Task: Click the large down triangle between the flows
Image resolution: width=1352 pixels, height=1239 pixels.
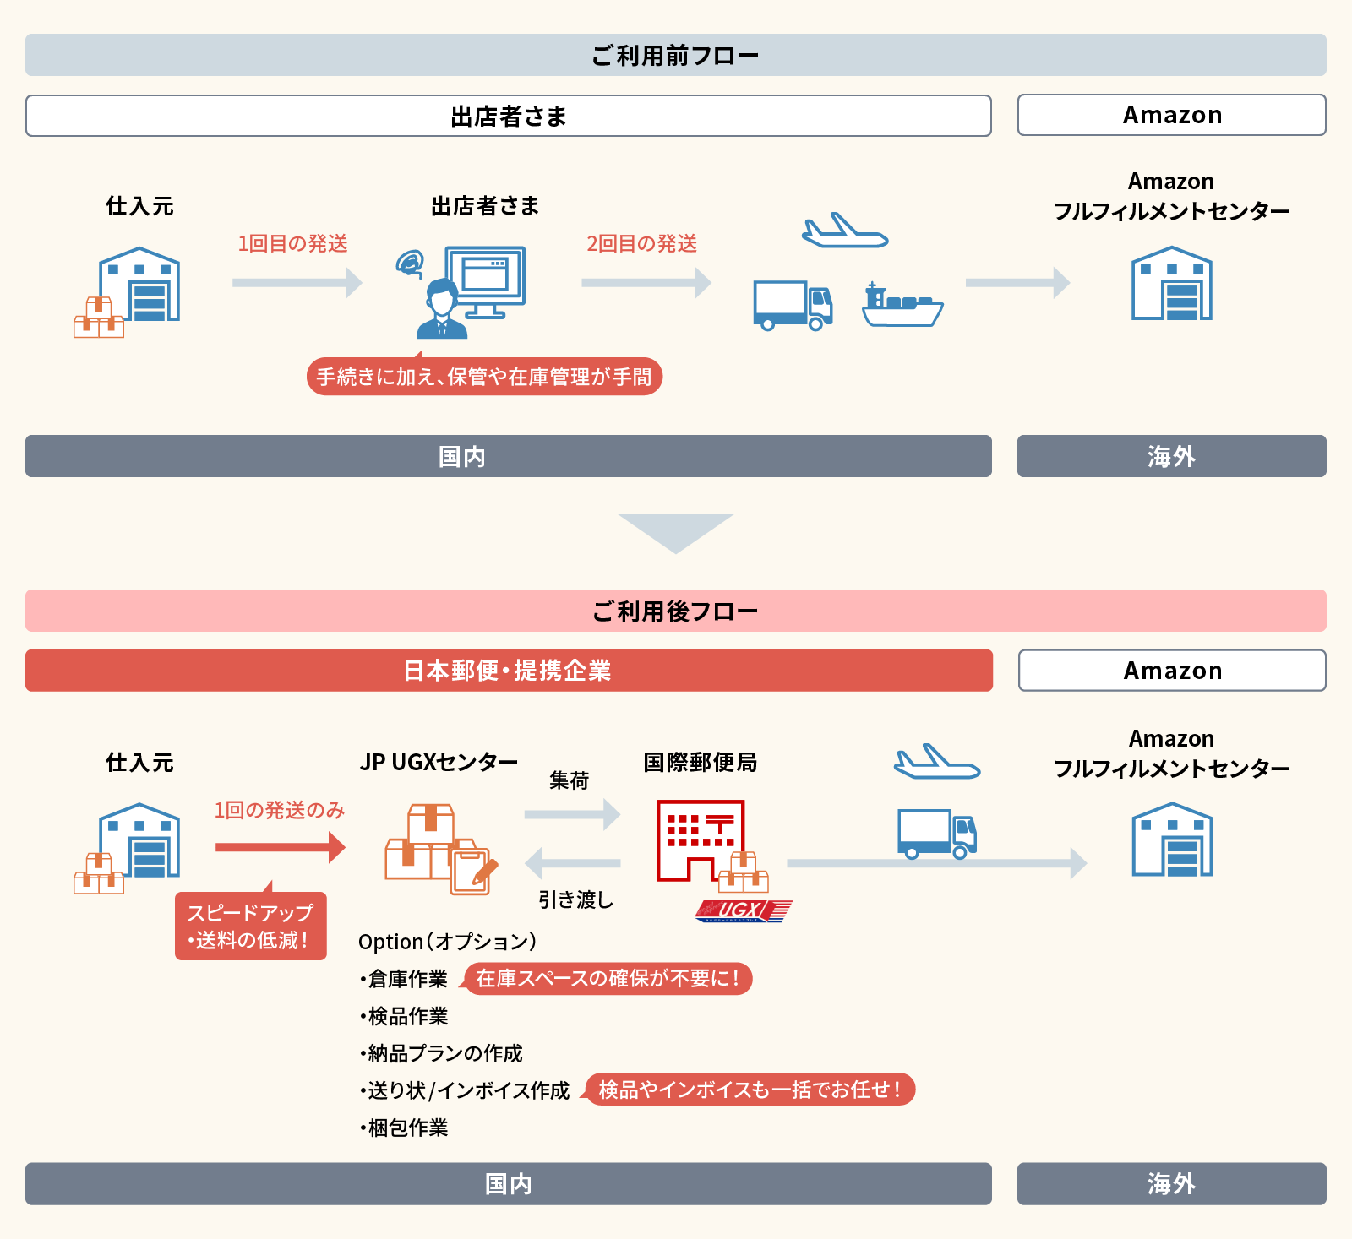Action: click(676, 532)
